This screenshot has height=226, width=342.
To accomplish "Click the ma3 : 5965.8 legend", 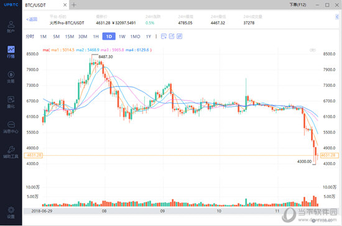I will (113, 50).
